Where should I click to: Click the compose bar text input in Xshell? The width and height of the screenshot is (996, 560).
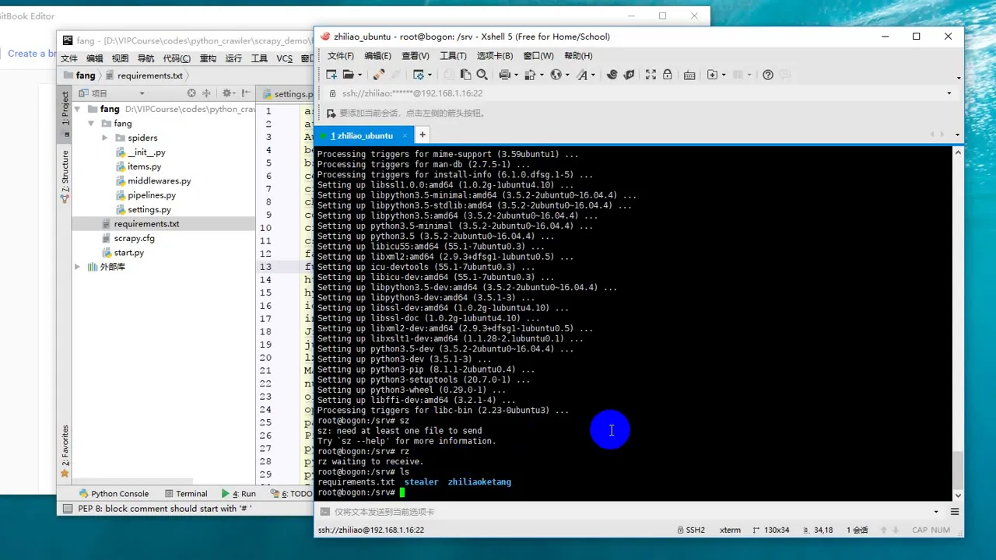point(630,512)
